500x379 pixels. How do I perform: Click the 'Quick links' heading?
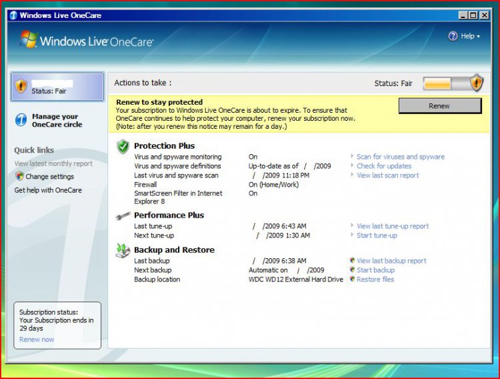pyautogui.click(x=34, y=150)
